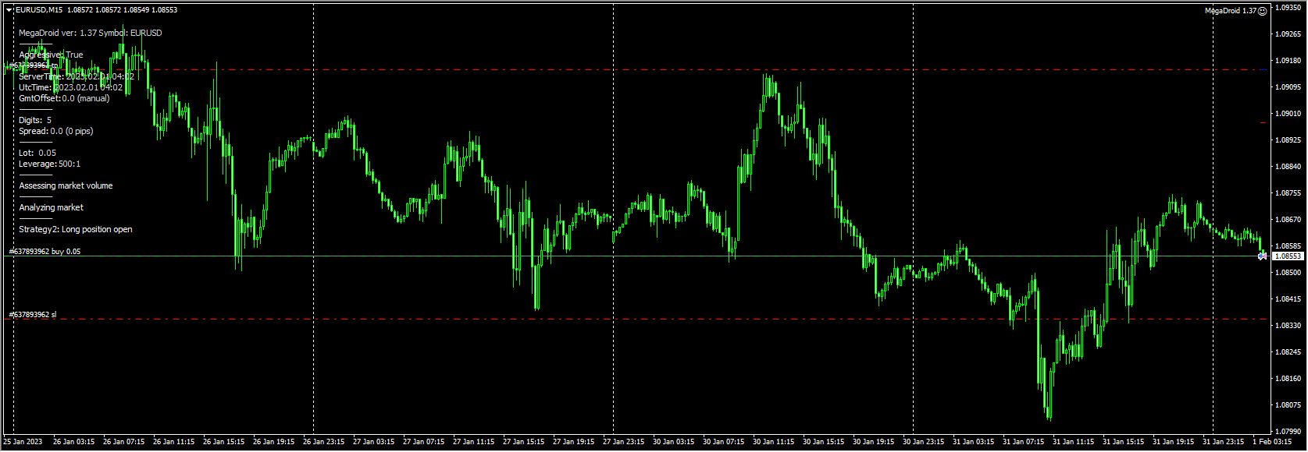Click the current price tag 1.08553
Image resolution: width=1308 pixels, height=452 pixels.
pyautogui.click(x=1288, y=256)
